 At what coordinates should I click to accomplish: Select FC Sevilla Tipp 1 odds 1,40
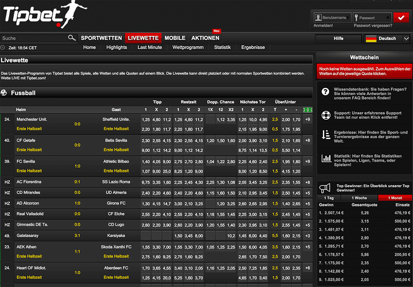point(146,162)
